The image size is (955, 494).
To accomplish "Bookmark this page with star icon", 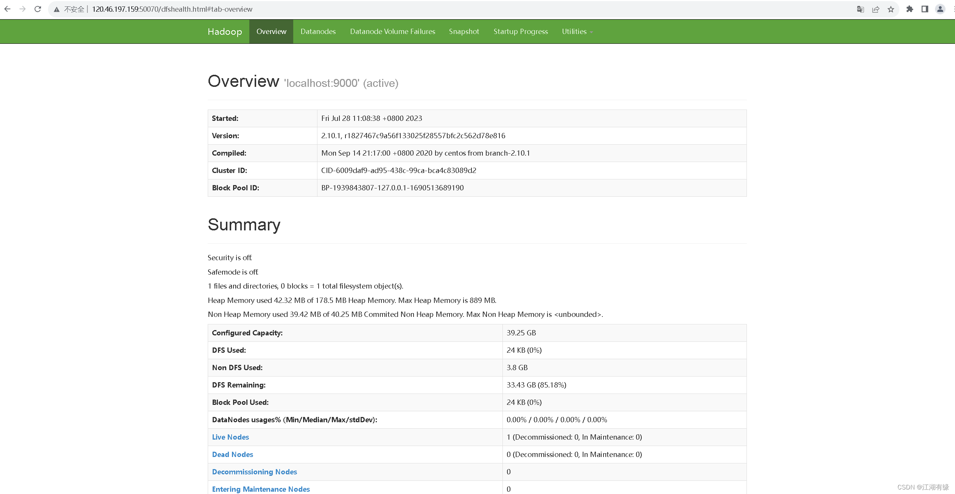I will (891, 9).
